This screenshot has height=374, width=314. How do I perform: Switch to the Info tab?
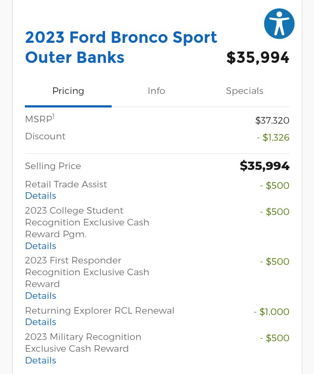[156, 91]
